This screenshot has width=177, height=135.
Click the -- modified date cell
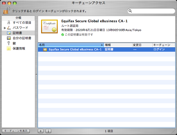coord(135,49)
